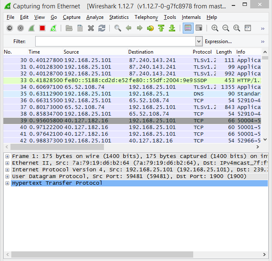Find a packet magnifier icon
272x261 pixels.
point(117,28)
